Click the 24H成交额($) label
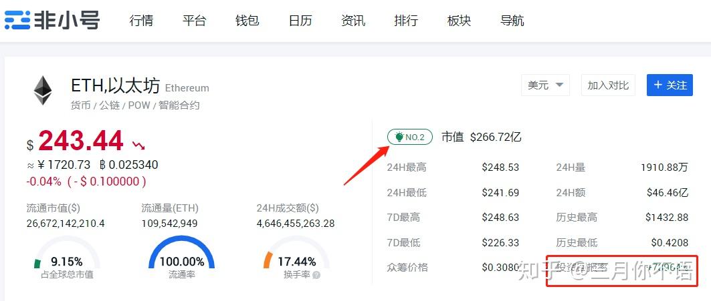711x301 pixels. click(288, 208)
